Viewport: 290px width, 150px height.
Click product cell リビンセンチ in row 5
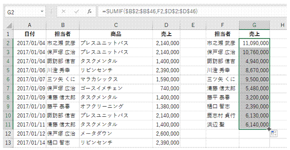pos(116,70)
